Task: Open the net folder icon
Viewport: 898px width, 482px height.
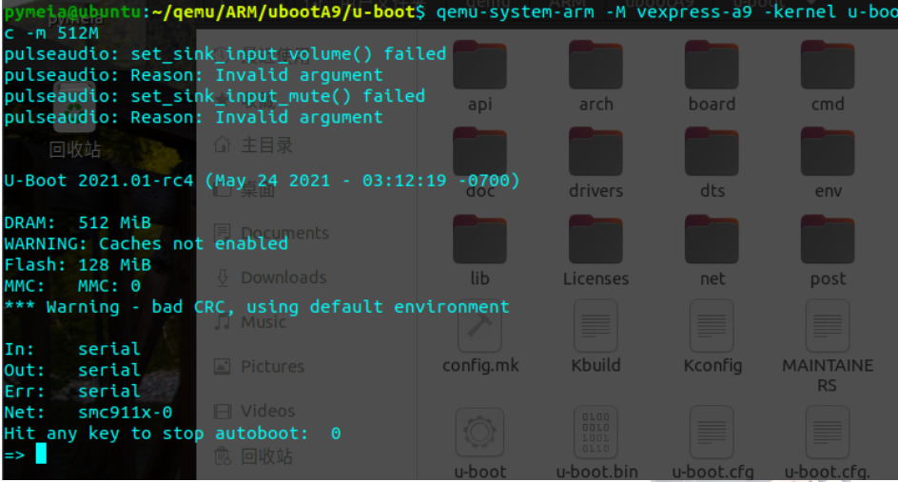Action: point(712,240)
